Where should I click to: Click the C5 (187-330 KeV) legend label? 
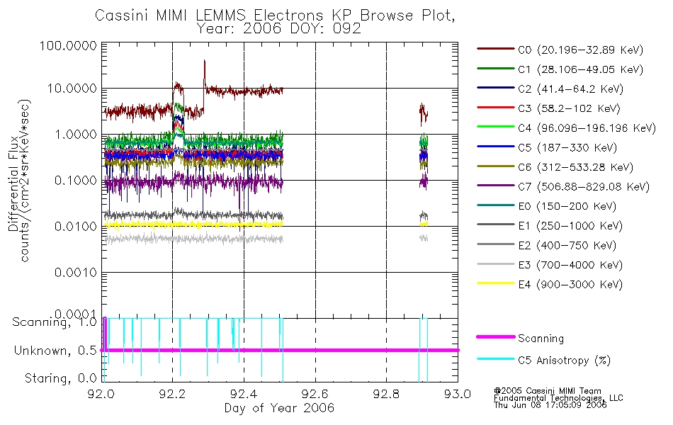tap(567, 147)
